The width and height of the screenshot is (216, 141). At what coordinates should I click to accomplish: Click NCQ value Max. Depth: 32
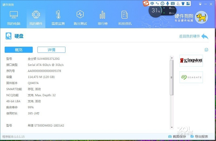pyautogui.click(x=45, y=95)
